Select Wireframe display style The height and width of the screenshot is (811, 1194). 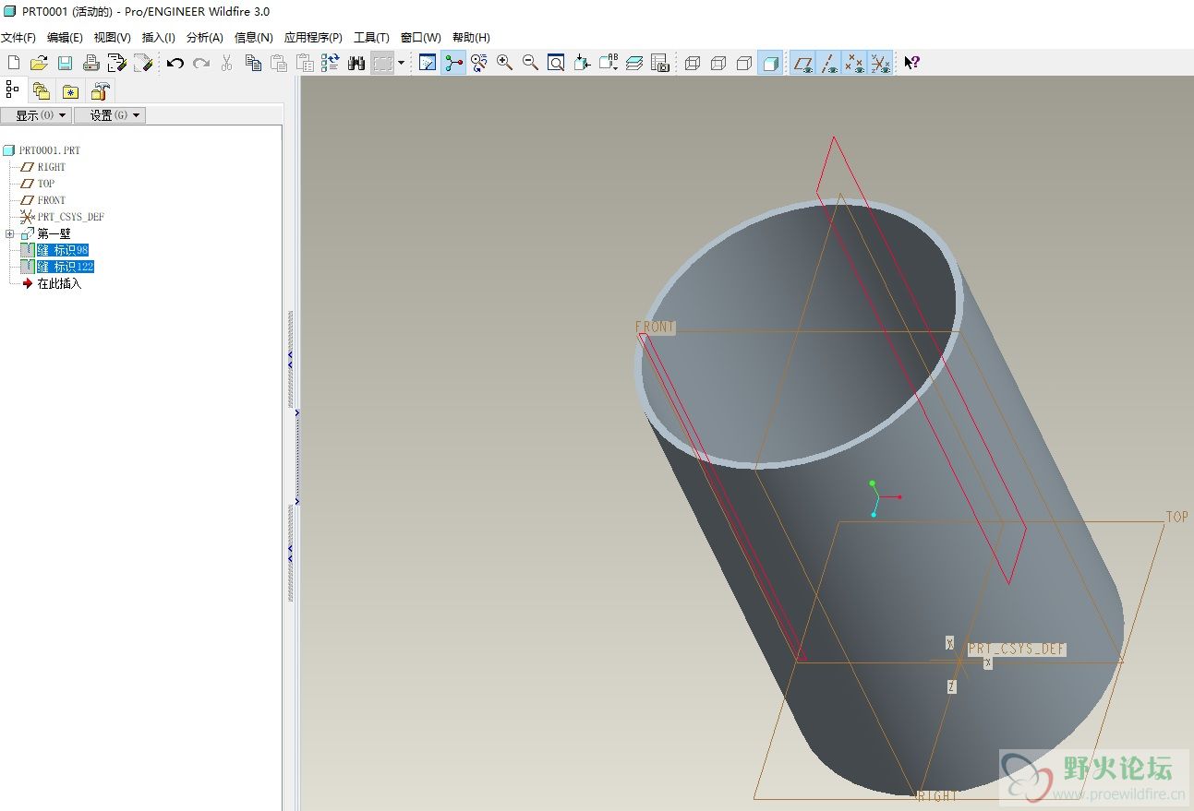tap(693, 63)
